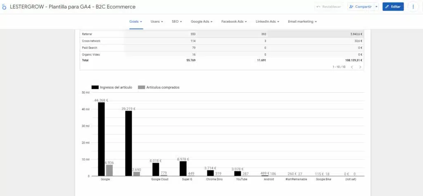Click the Artículos comprados legend swatch

coord(141,87)
